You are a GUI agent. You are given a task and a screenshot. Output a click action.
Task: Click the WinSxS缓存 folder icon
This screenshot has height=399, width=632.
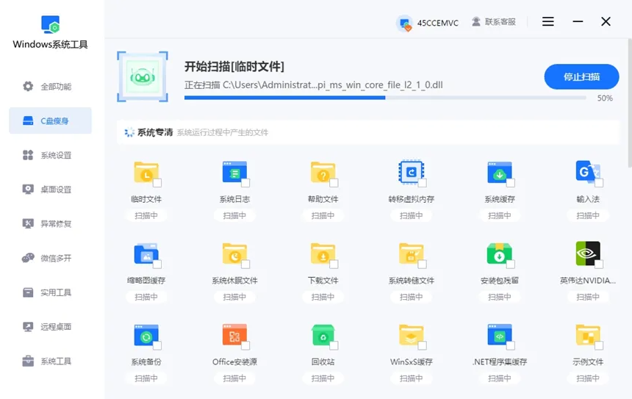click(x=411, y=335)
